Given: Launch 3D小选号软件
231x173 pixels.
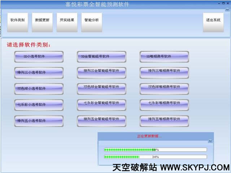Looking at the screenshot, I should (39, 57).
